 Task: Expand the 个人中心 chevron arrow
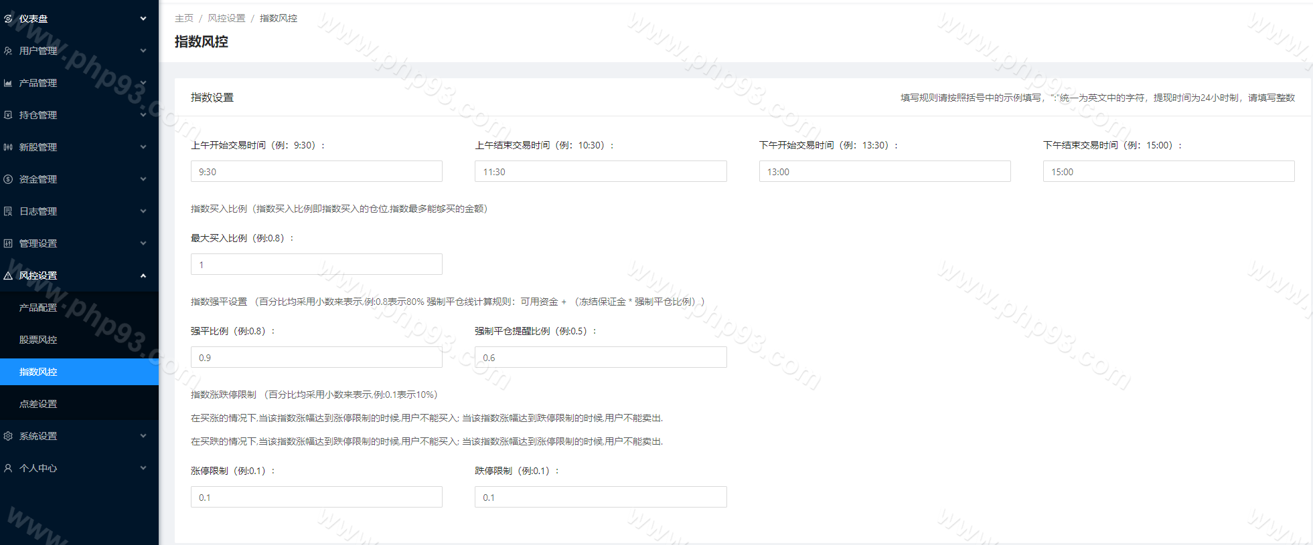(x=143, y=468)
